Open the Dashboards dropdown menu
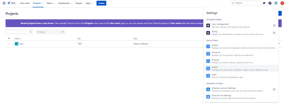Screen dimensions: 285x103 (x=65, y=3)
